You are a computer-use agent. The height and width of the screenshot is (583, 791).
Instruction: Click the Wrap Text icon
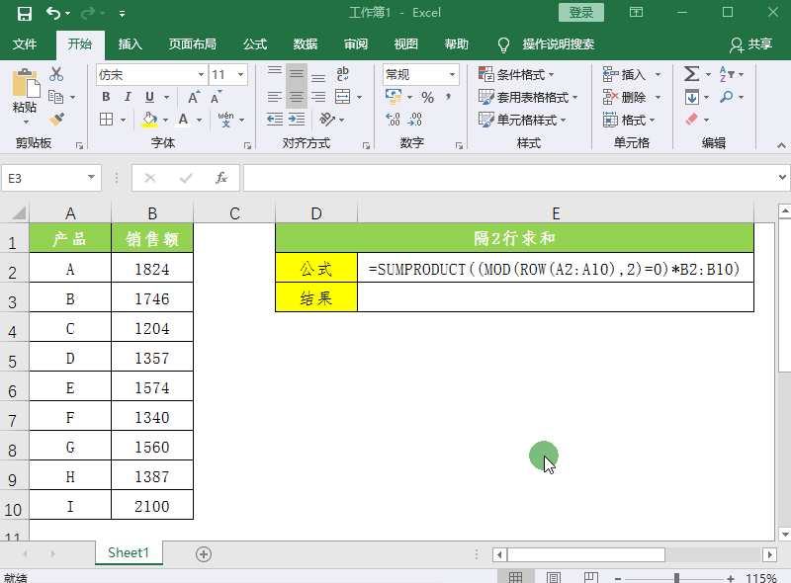343,74
